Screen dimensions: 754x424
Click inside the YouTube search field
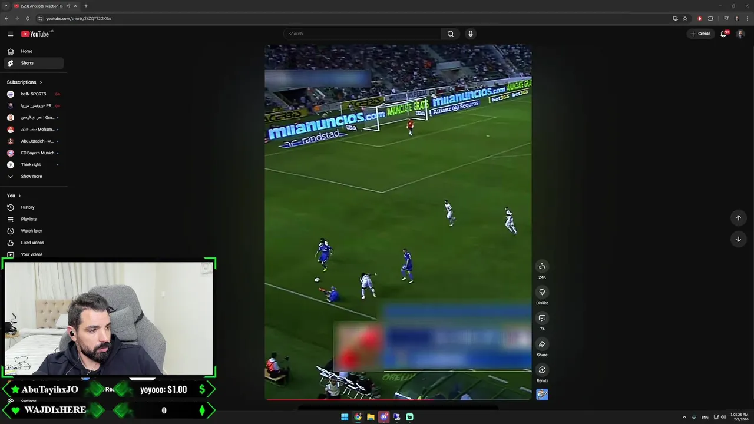point(362,34)
